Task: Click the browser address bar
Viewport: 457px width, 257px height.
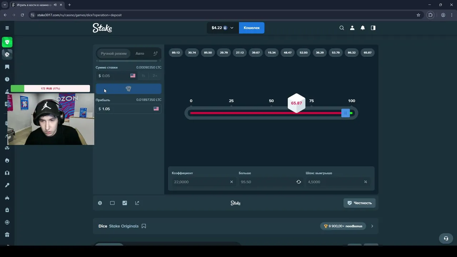Action: tap(221, 15)
